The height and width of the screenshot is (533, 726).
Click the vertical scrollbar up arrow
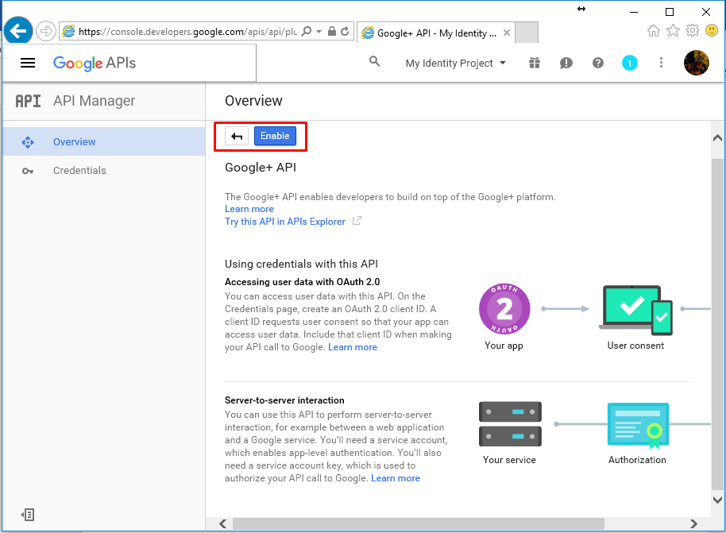point(717,137)
